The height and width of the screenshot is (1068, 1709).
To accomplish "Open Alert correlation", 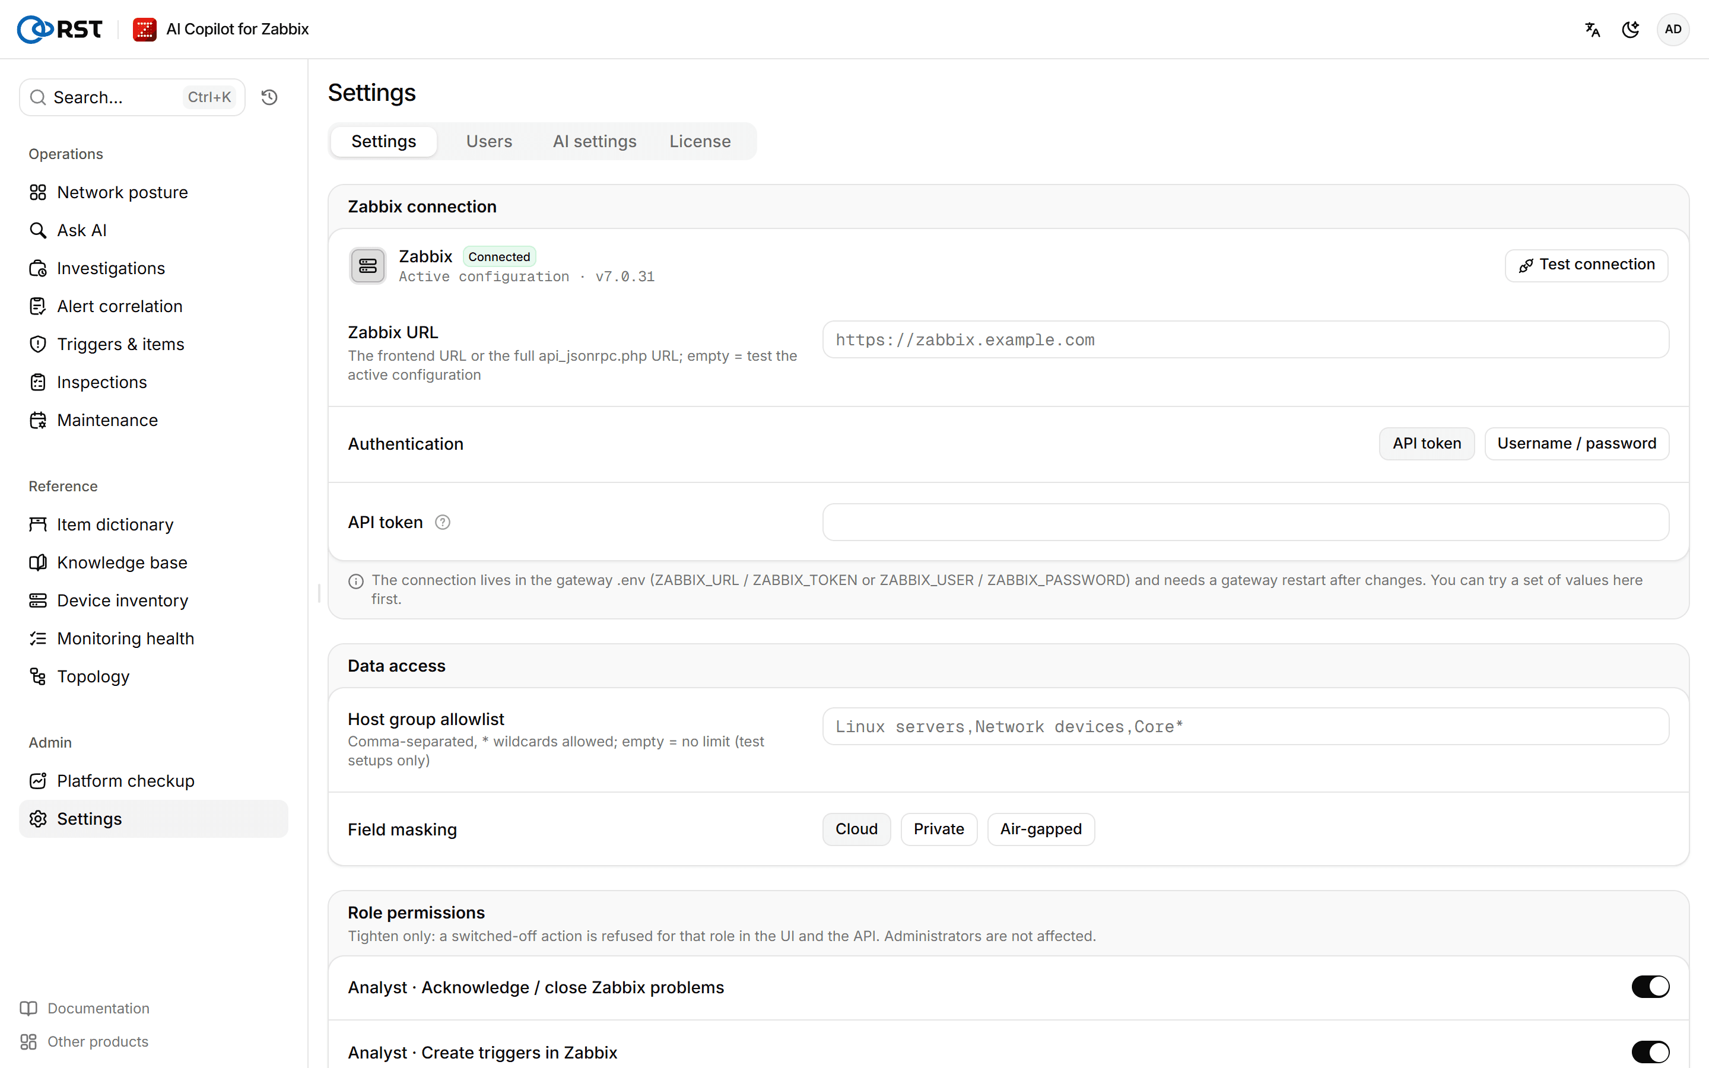I will point(153,306).
